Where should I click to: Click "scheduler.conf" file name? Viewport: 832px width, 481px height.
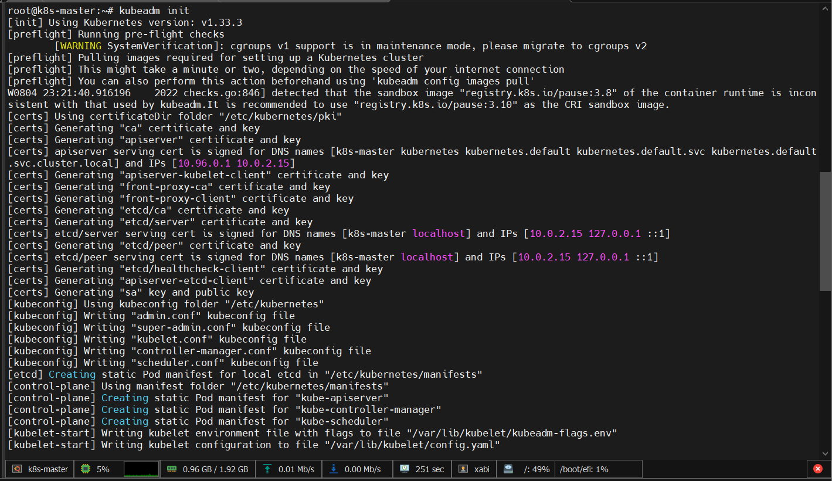[x=178, y=363]
